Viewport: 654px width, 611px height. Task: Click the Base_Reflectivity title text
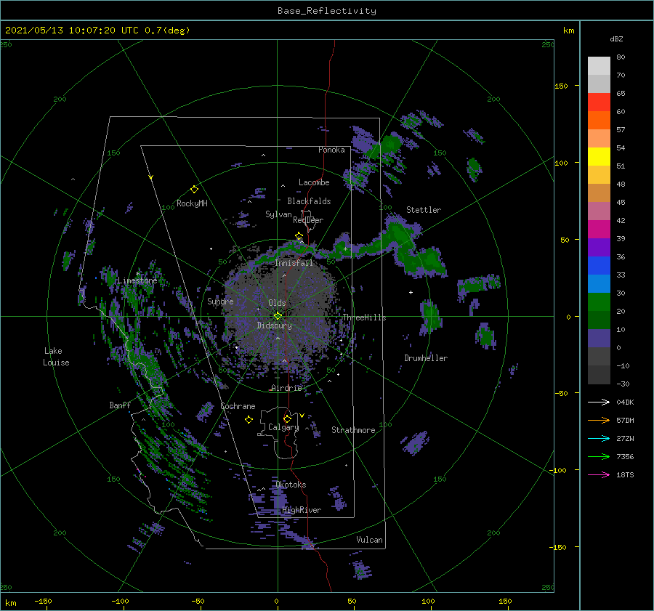point(327,11)
